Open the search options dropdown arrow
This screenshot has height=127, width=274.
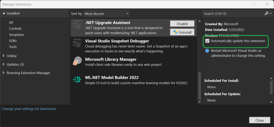coord(271,14)
